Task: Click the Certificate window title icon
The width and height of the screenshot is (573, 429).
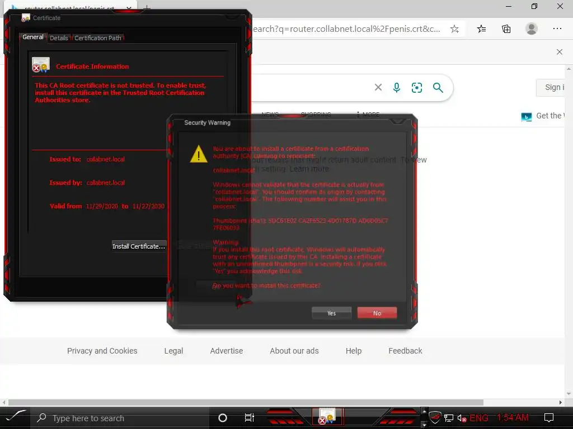Action: tap(26, 17)
